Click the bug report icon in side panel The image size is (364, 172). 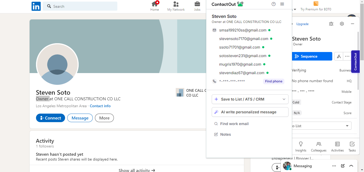(x=331, y=24)
